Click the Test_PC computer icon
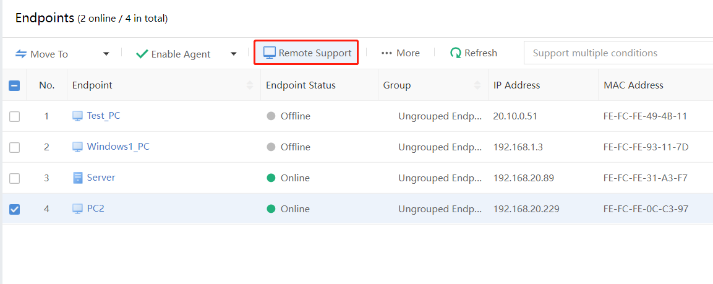 tap(77, 116)
